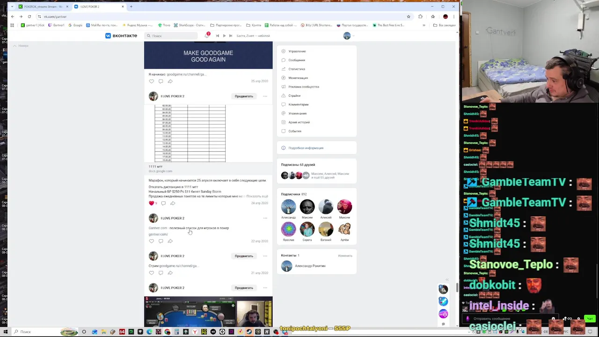599x337 pixels.
Task: Click the ВКонтакте logo
Action: (121, 36)
